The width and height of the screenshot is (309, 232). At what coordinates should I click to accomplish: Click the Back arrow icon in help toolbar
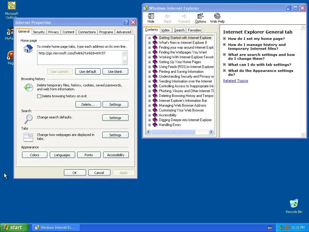point(167,16)
